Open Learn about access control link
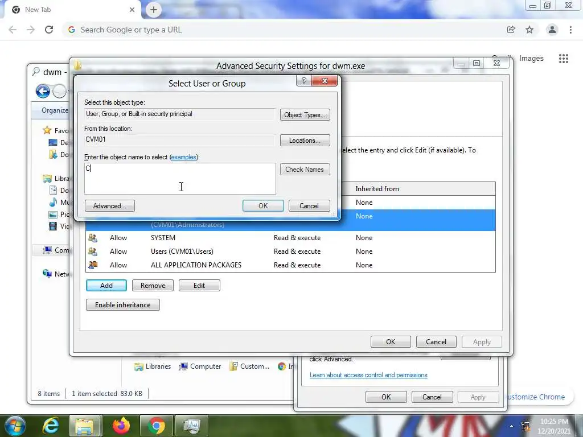This screenshot has height=437, width=583. tap(368, 375)
